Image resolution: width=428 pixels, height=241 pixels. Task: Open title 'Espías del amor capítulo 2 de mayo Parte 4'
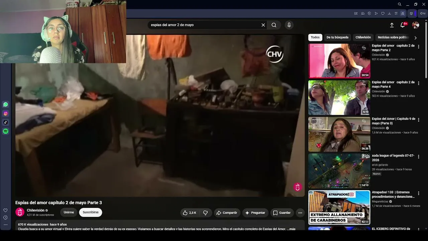[393, 84]
